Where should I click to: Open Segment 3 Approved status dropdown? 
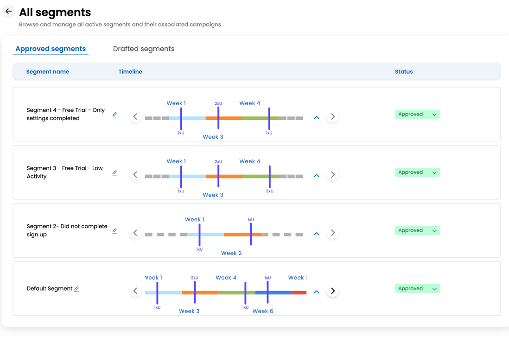pyautogui.click(x=417, y=172)
